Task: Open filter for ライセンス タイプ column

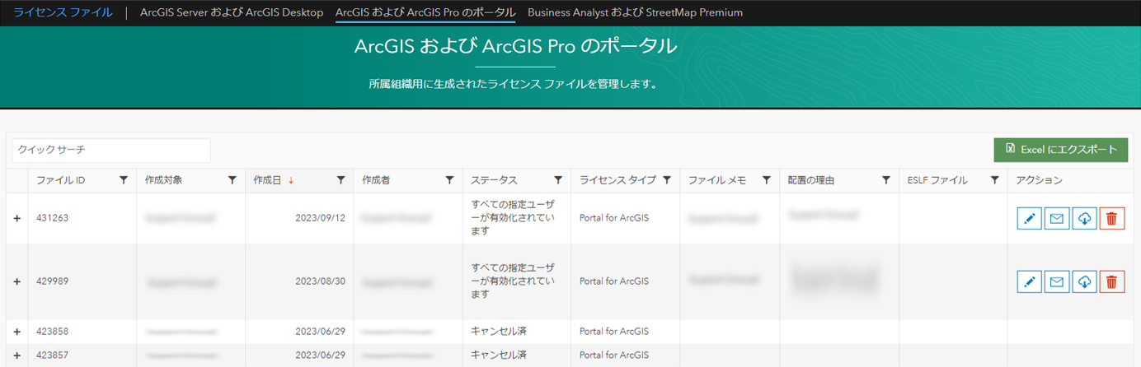Action: tap(667, 180)
